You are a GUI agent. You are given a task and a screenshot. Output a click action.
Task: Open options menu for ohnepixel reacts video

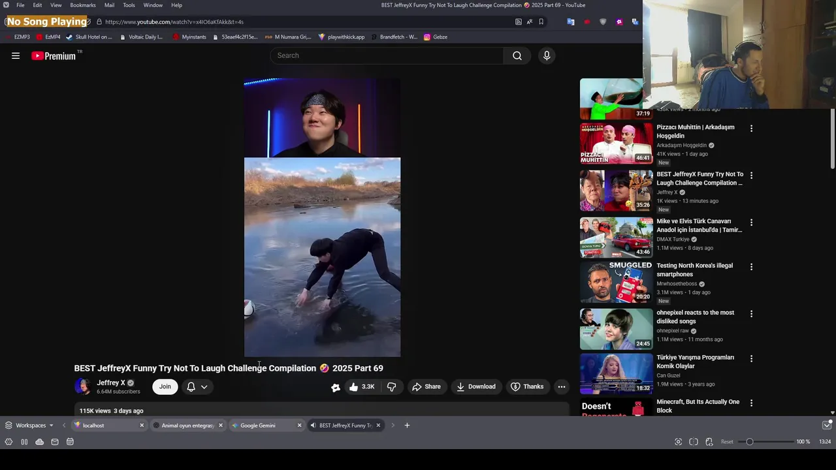pos(751,314)
